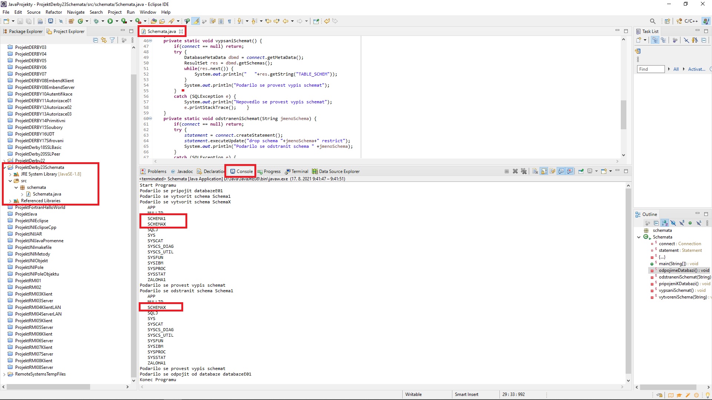The image size is (712, 400).
Task: Toggle the Project Explorer view
Action: 69,31
